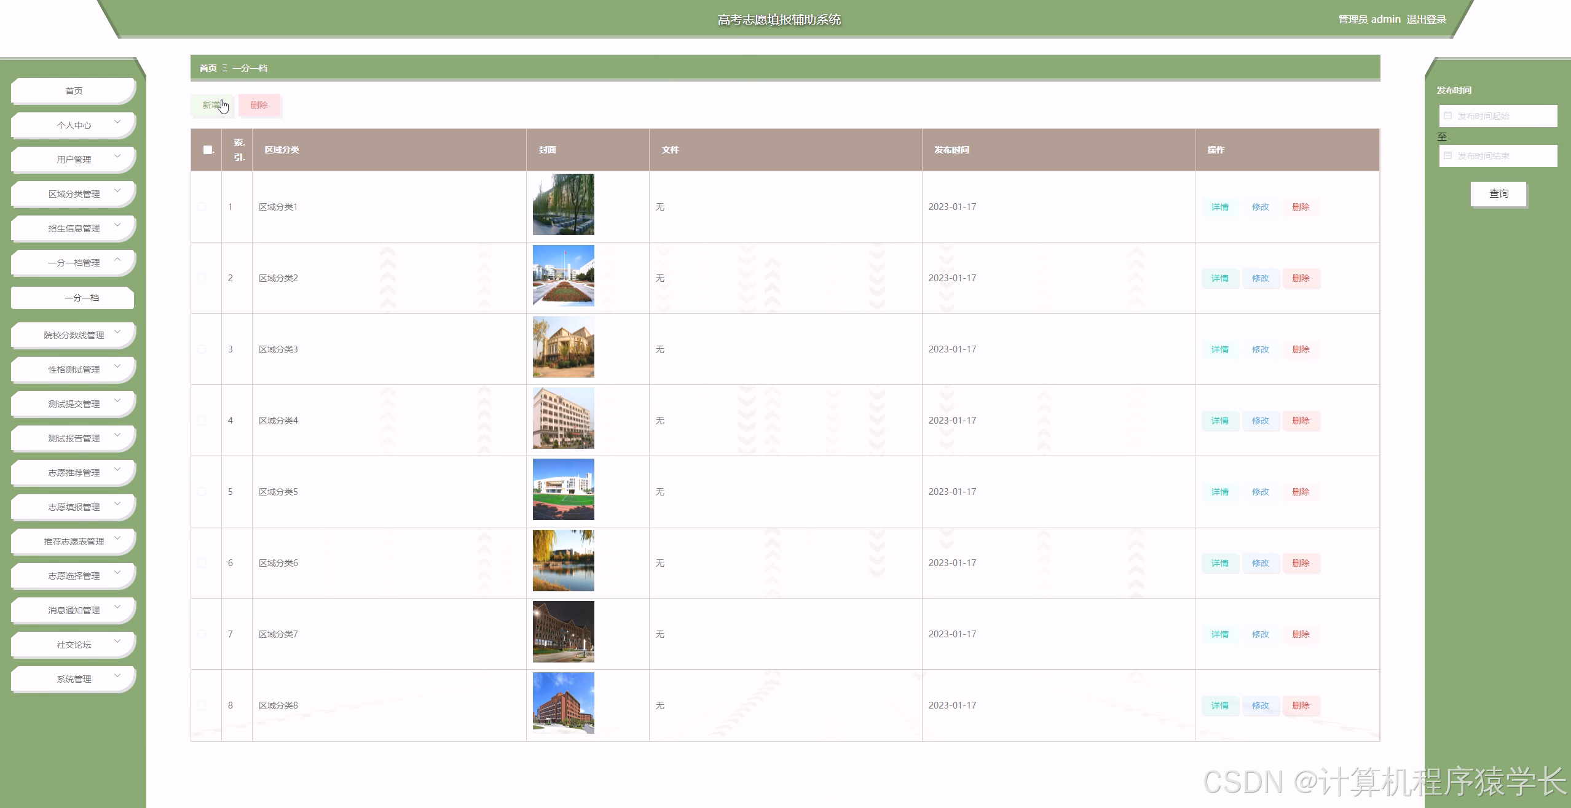The height and width of the screenshot is (808, 1571).
Task: Select the 一分一档 submenu item
Action: [81, 298]
